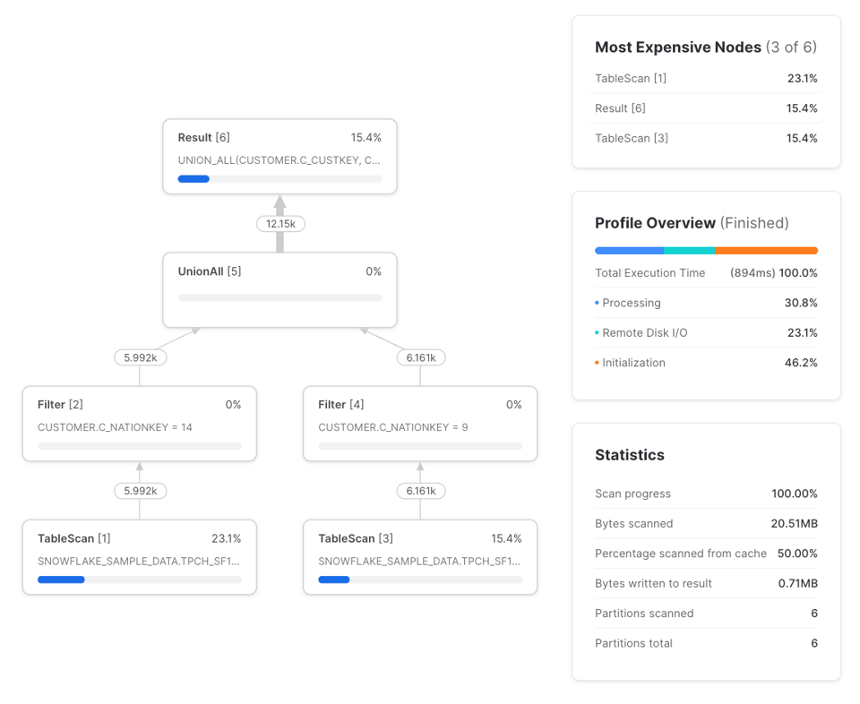This screenshot has height=704, width=860.
Task: Select the Total Execution Time row
Action: [x=706, y=273]
